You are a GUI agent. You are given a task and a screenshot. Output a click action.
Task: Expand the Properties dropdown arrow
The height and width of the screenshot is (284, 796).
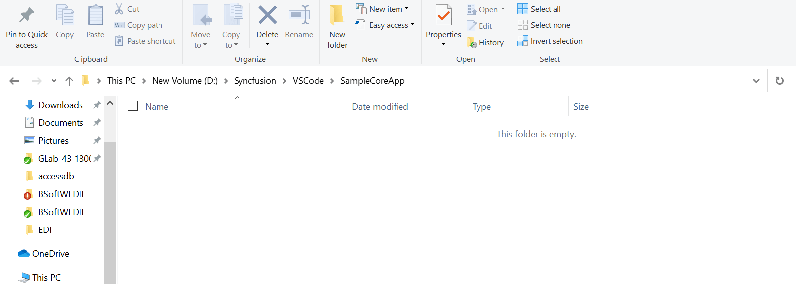(443, 45)
